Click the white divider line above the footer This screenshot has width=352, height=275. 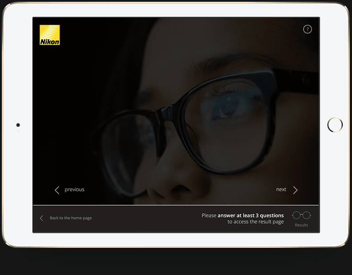click(176, 205)
